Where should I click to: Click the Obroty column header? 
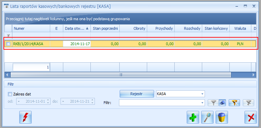pyautogui.click(x=133, y=28)
